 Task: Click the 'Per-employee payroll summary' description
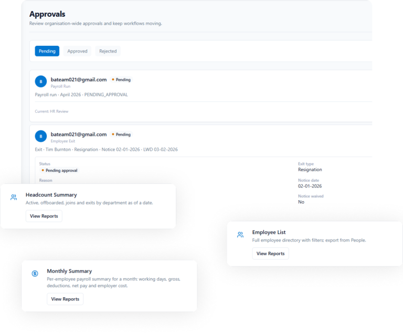click(x=113, y=282)
